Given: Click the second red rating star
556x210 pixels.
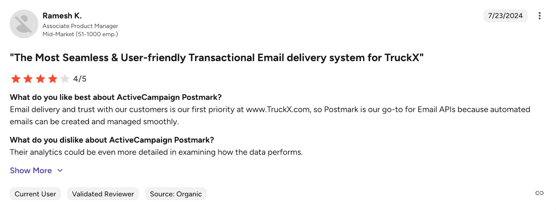Looking at the screenshot, I should click(x=28, y=79).
